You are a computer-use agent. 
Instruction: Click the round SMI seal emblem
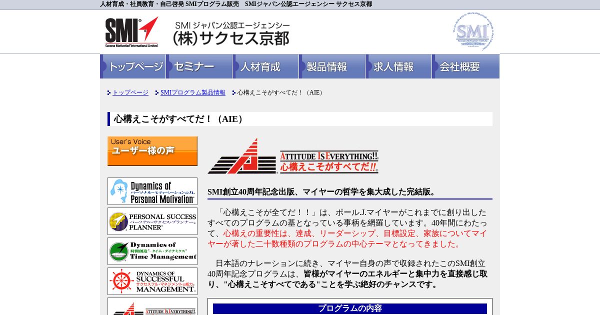473,31
